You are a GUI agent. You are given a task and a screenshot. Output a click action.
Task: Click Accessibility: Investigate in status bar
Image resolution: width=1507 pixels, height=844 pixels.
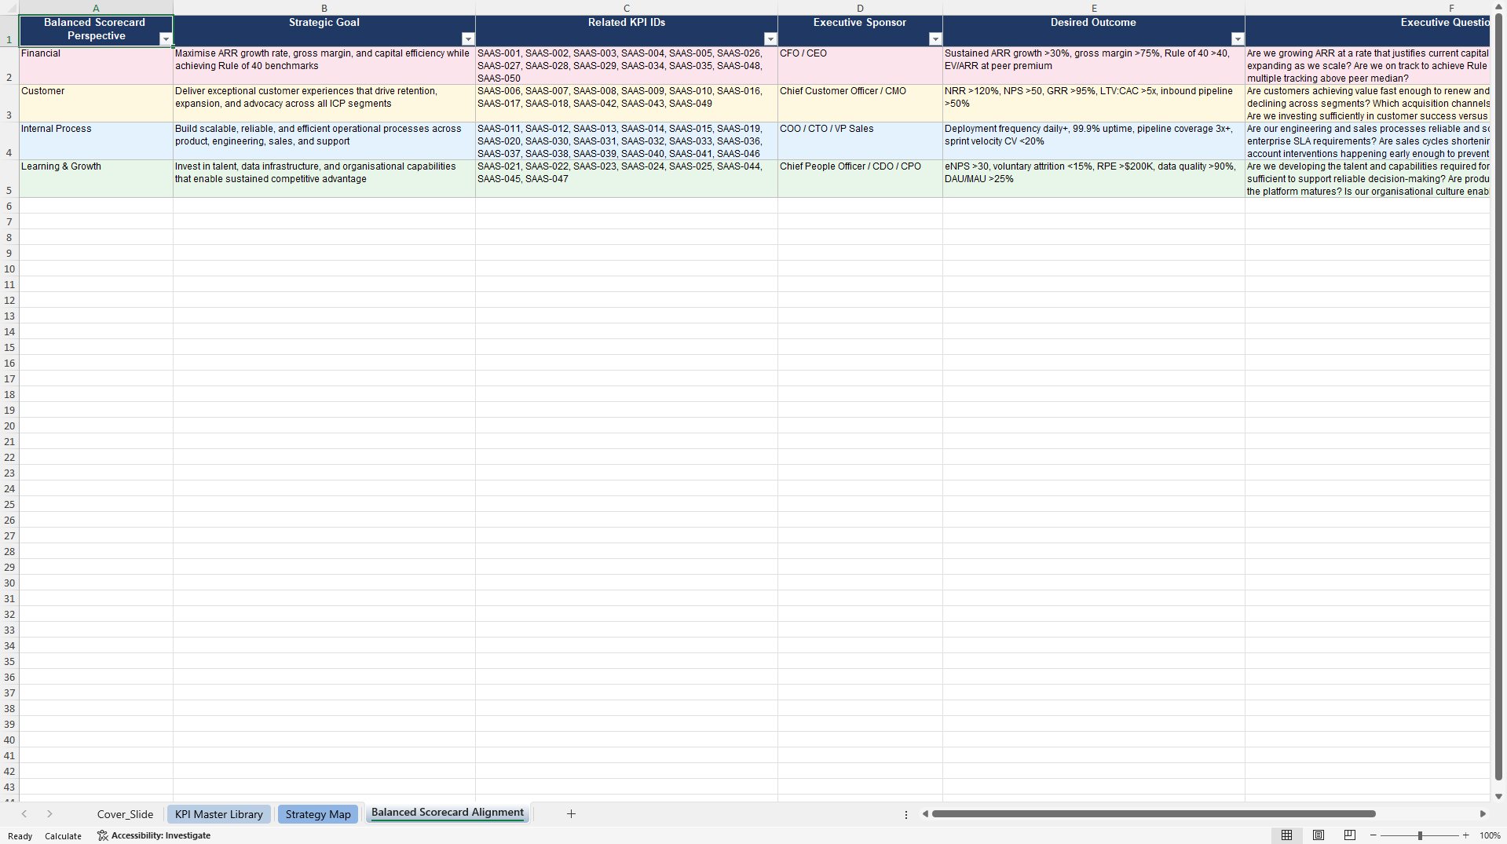(154, 835)
